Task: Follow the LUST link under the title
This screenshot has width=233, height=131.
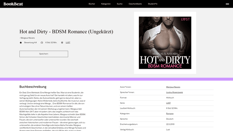Action: point(68,43)
